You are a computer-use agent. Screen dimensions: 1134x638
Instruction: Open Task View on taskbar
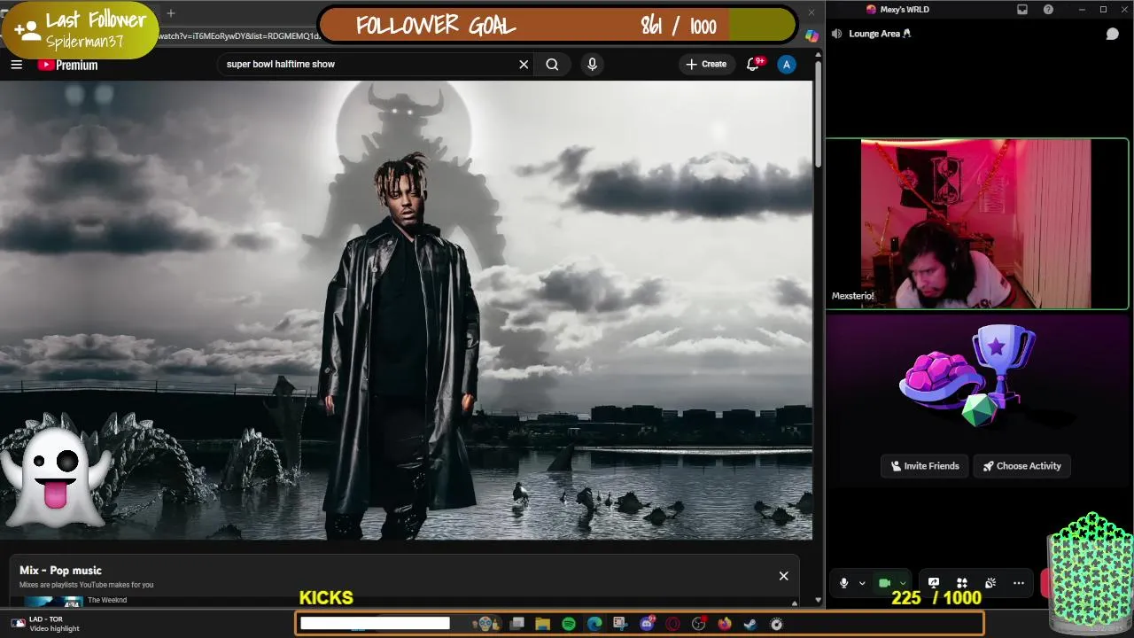[517, 624]
